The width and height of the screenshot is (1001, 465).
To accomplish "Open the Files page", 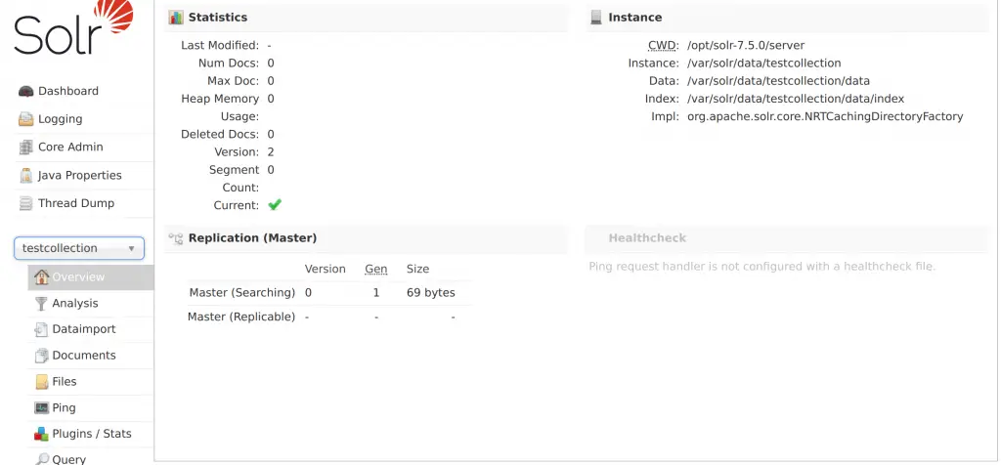I will coord(65,381).
